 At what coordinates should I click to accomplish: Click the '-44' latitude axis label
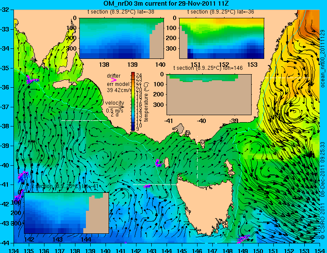tap(4, 243)
